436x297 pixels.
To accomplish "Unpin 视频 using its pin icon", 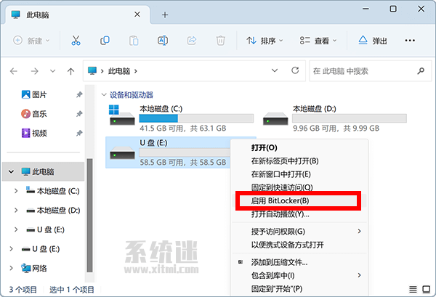I will coord(79,133).
